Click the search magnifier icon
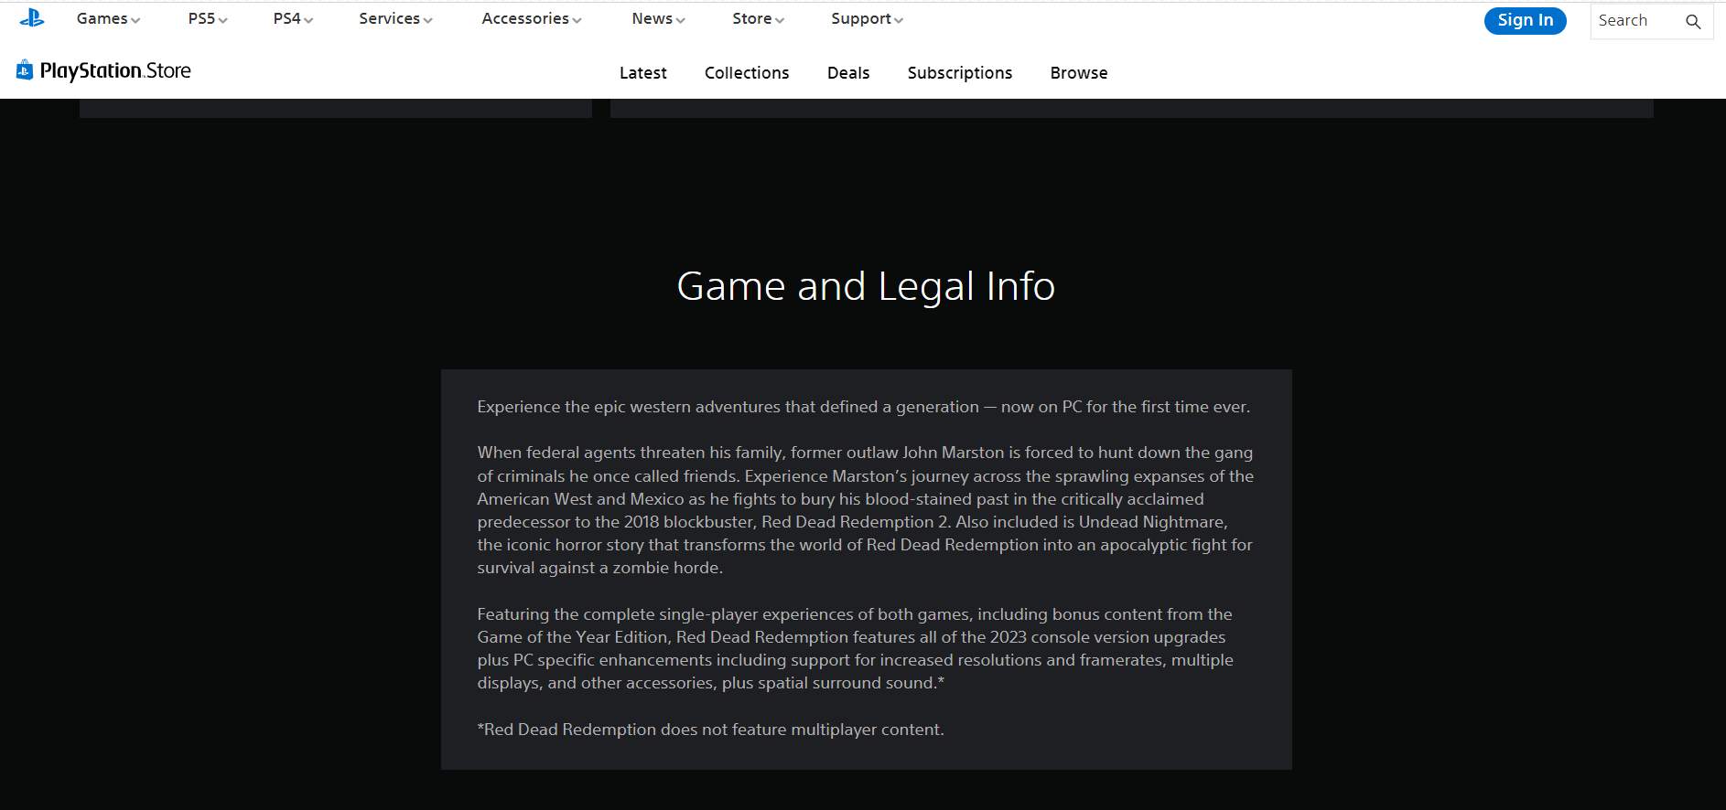Image resolution: width=1726 pixels, height=810 pixels. point(1693,21)
